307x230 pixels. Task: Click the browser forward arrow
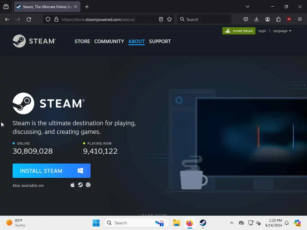[18, 19]
